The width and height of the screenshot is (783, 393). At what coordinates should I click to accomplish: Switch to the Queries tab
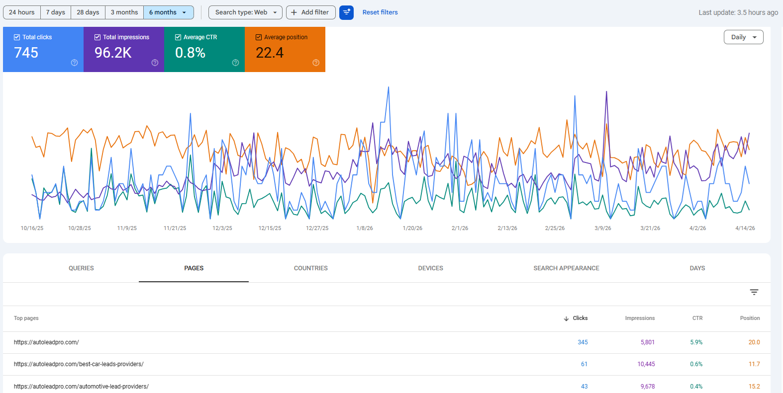coord(81,268)
